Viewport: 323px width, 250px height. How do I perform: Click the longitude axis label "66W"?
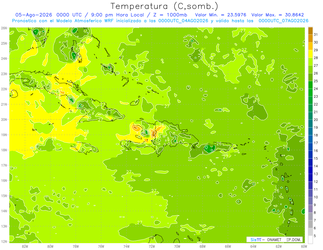click(x=228, y=246)
